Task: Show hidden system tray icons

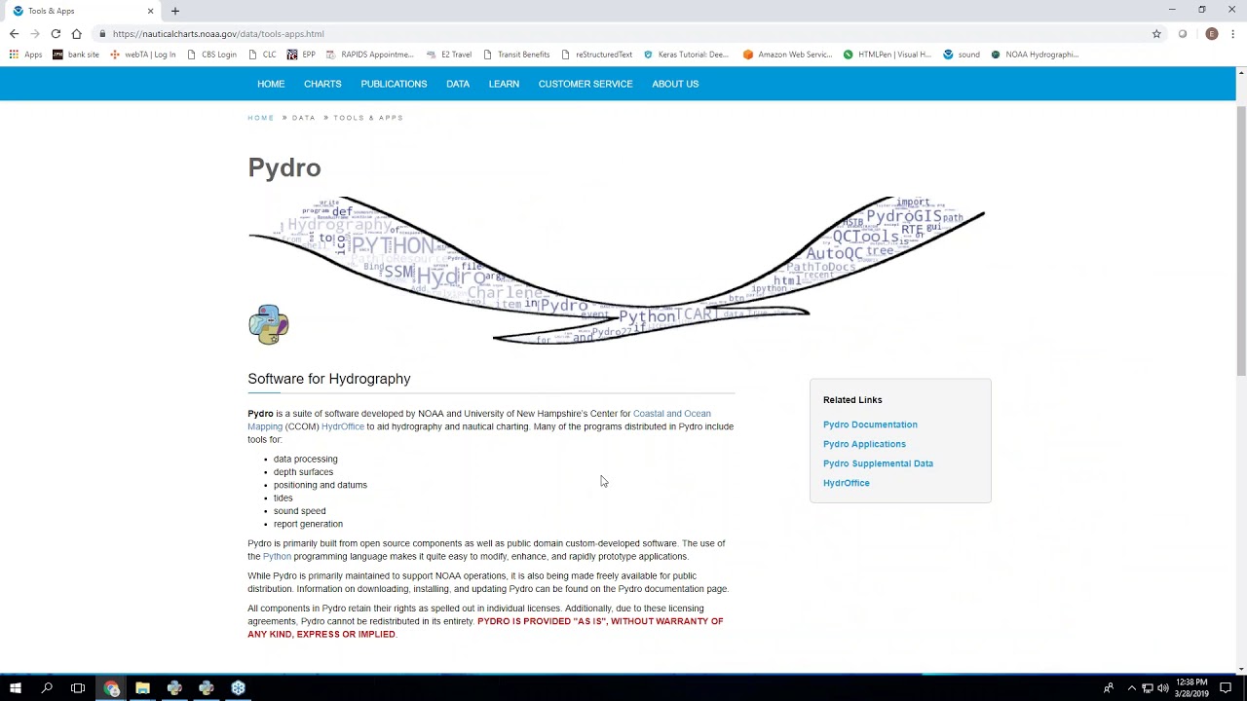Action: pyautogui.click(x=1131, y=688)
